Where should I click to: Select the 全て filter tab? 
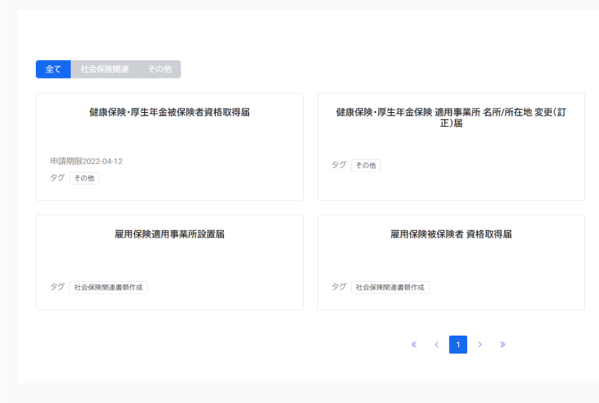tap(53, 69)
